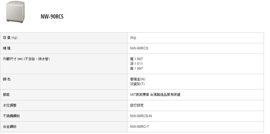Click NW-90RCS in the 機種 row
270x134 pixels.
[139, 48]
